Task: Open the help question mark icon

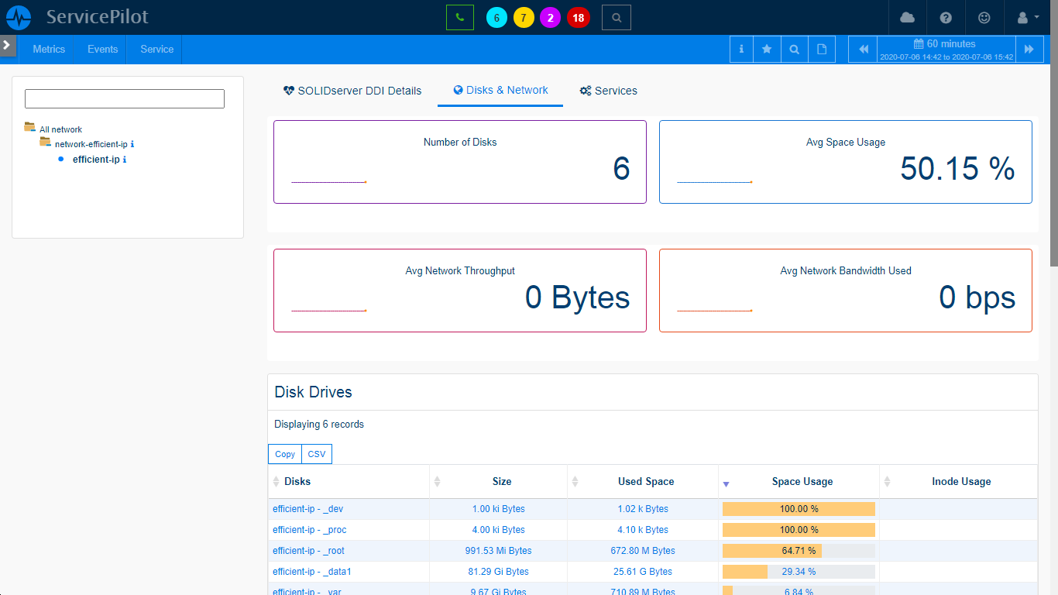Action: tap(945, 17)
